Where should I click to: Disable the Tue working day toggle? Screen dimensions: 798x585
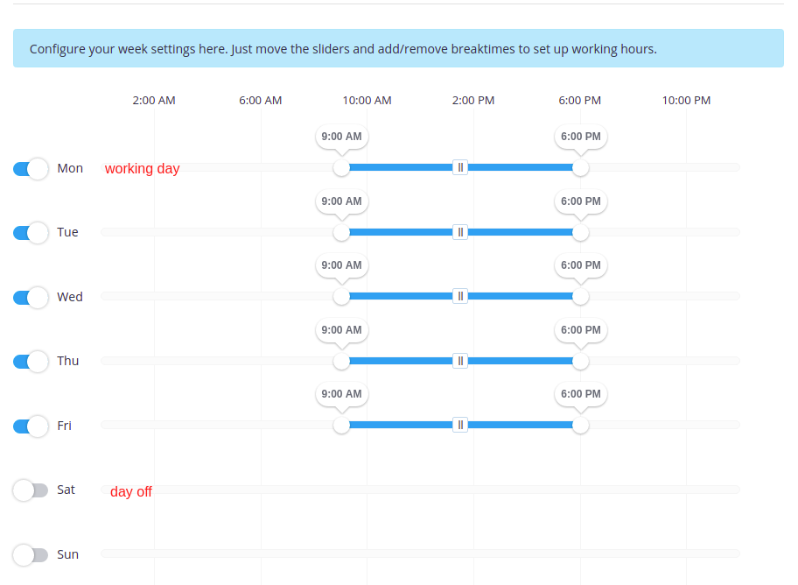pyautogui.click(x=31, y=233)
